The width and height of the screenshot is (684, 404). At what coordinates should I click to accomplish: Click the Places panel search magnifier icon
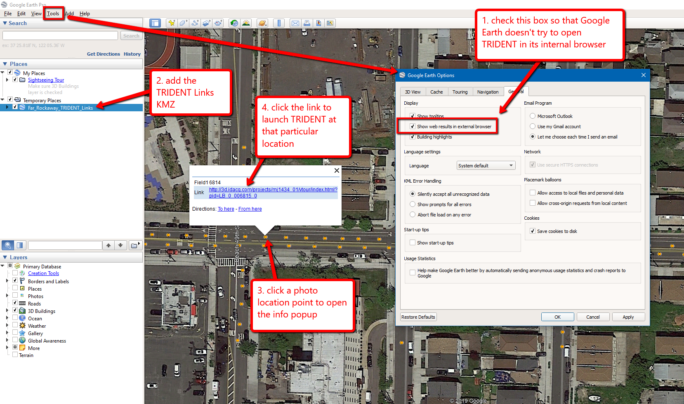click(8, 245)
